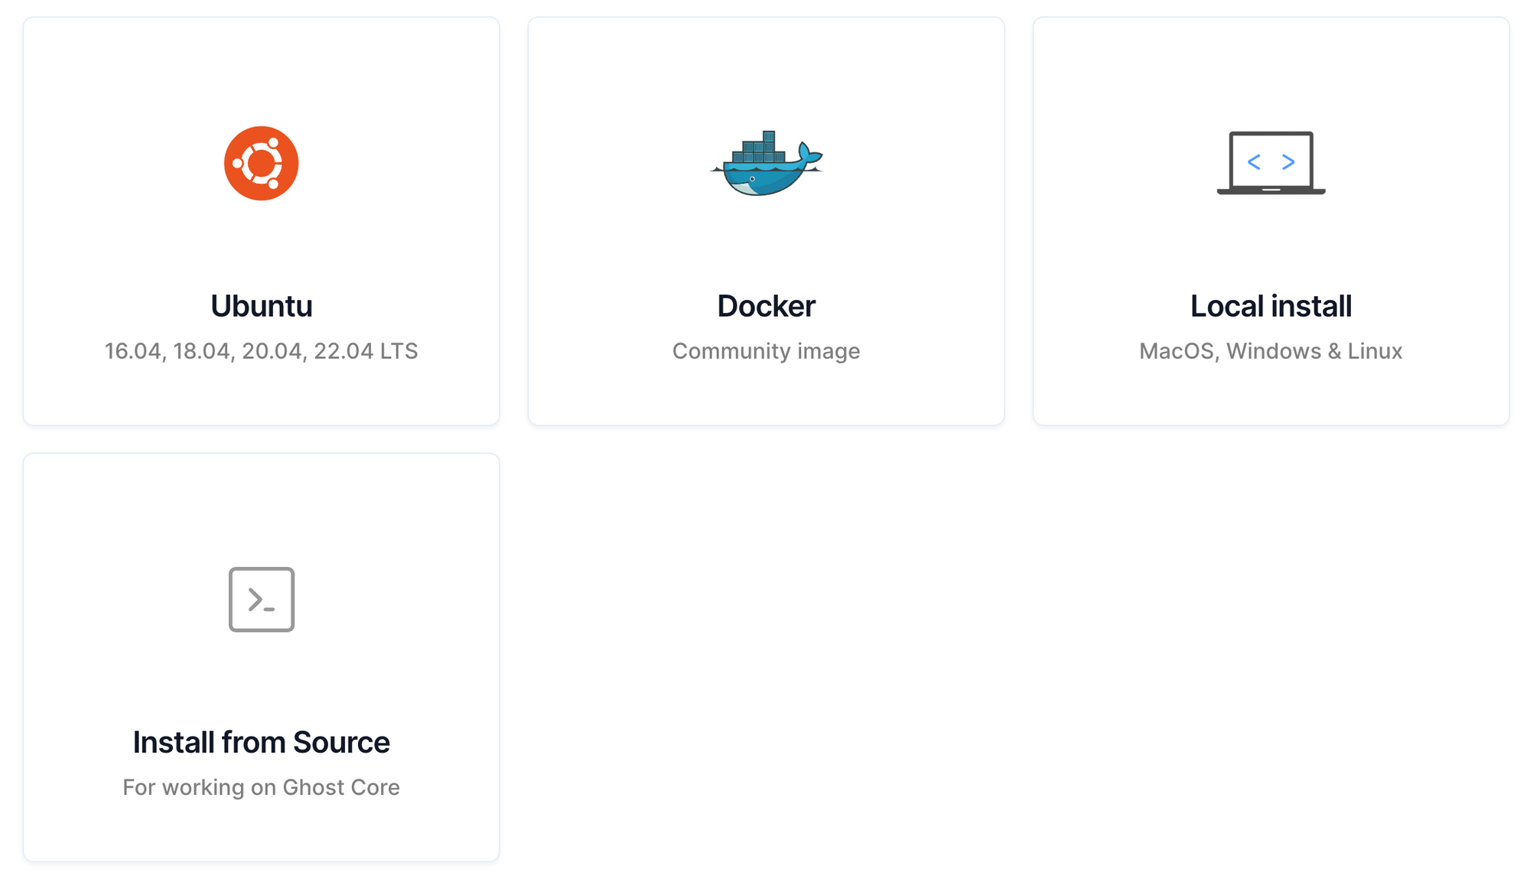The width and height of the screenshot is (1530, 882).
Task: Open the Ubuntu install guide heading
Action: (x=261, y=306)
